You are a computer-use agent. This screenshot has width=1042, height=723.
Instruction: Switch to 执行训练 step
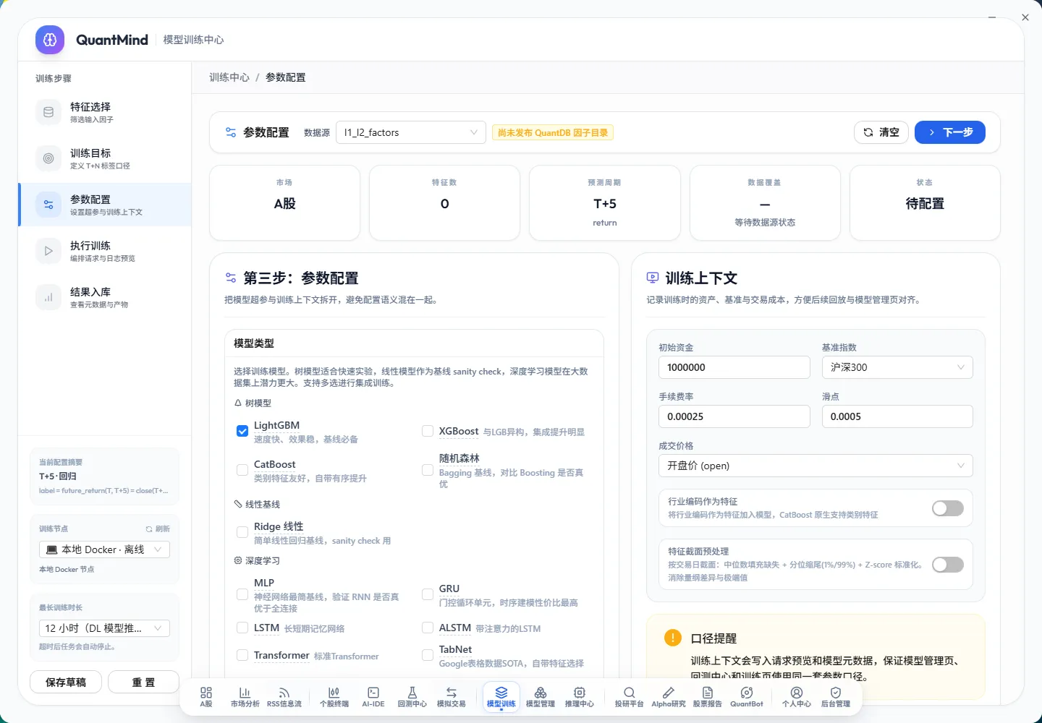point(105,251)
